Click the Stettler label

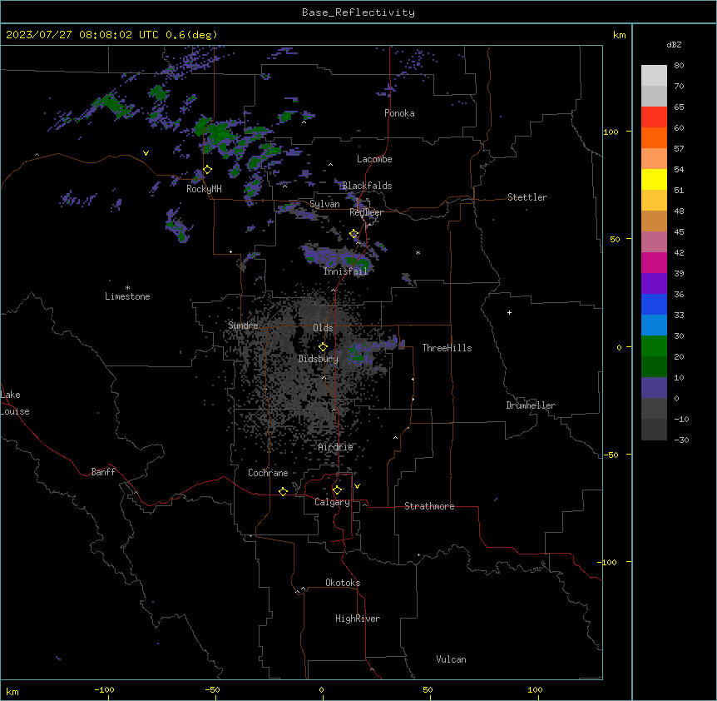point(527,197)
